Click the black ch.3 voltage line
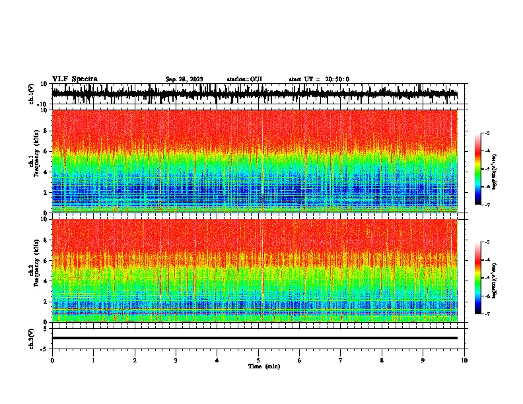This screenshot has width=523, height=404. click(255, 338)
